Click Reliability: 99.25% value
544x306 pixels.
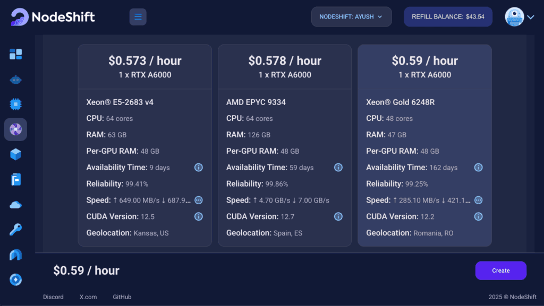tap(416, 184)
